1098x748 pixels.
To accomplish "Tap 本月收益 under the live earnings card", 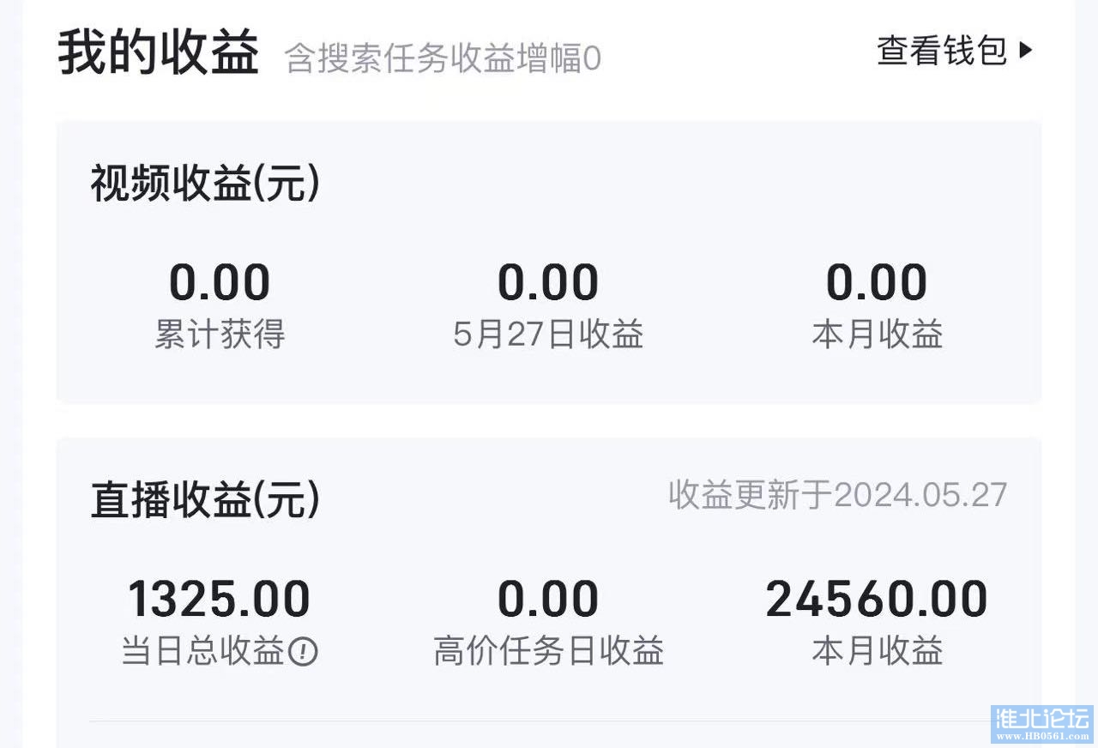I will click(878, 653).
